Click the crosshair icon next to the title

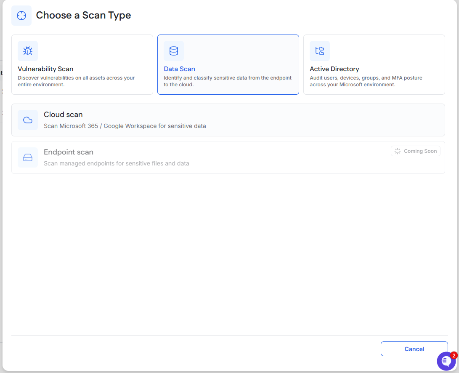(x=21, y=16)
